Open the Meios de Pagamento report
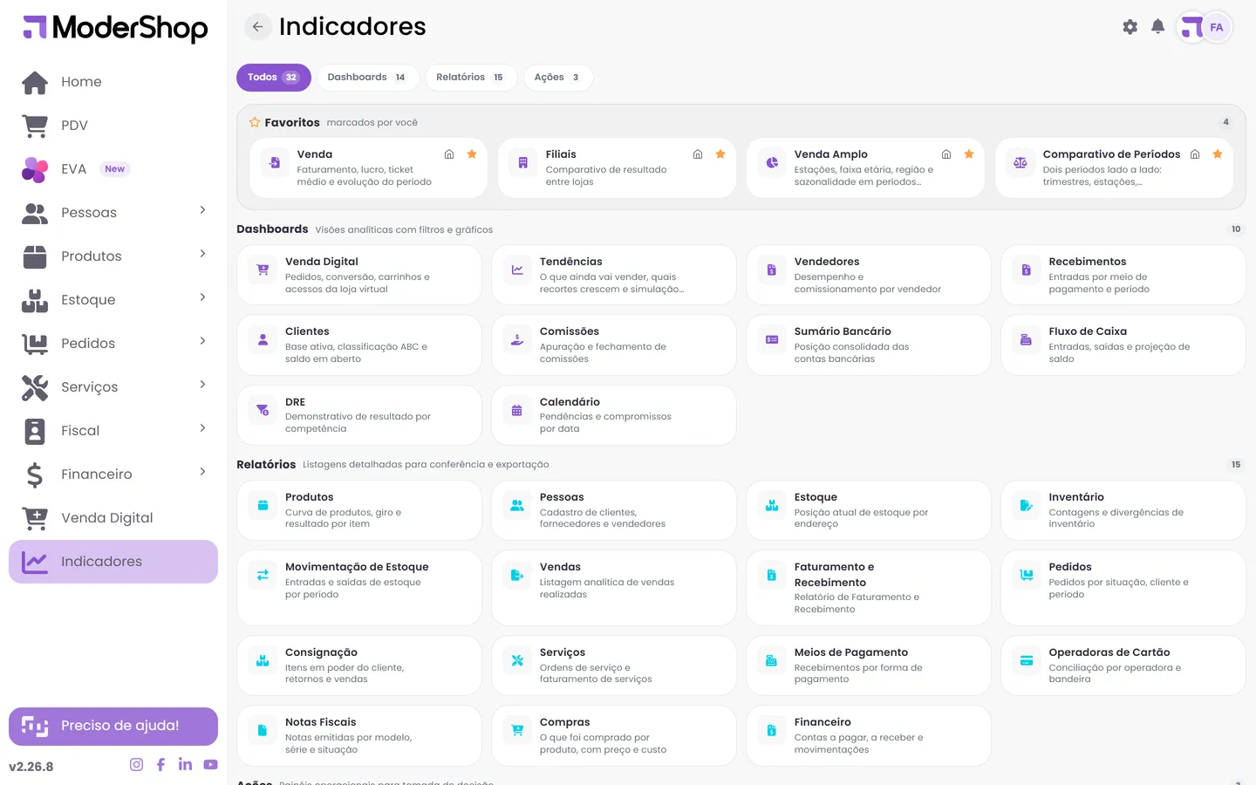The width and height of the screenshot is (1256, 785). 869,666
